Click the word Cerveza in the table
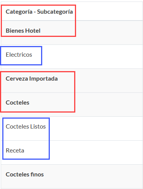The width and height of the screenshot is (143, 189). [x=17, y=79]
